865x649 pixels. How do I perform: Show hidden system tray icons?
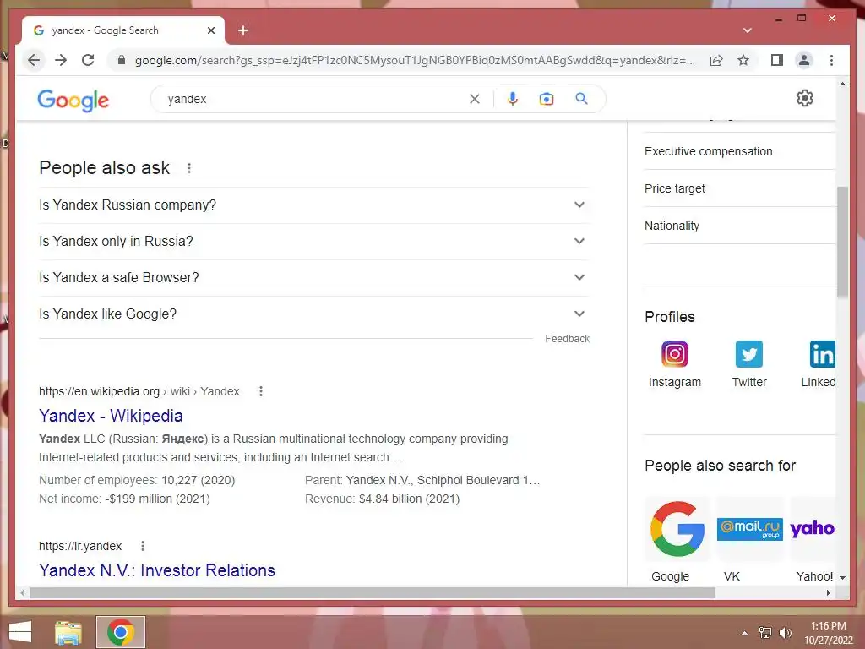(745, 633)
